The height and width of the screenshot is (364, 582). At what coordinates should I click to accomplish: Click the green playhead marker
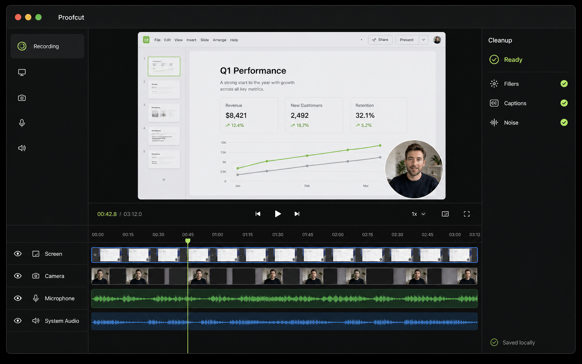[188, 241]
